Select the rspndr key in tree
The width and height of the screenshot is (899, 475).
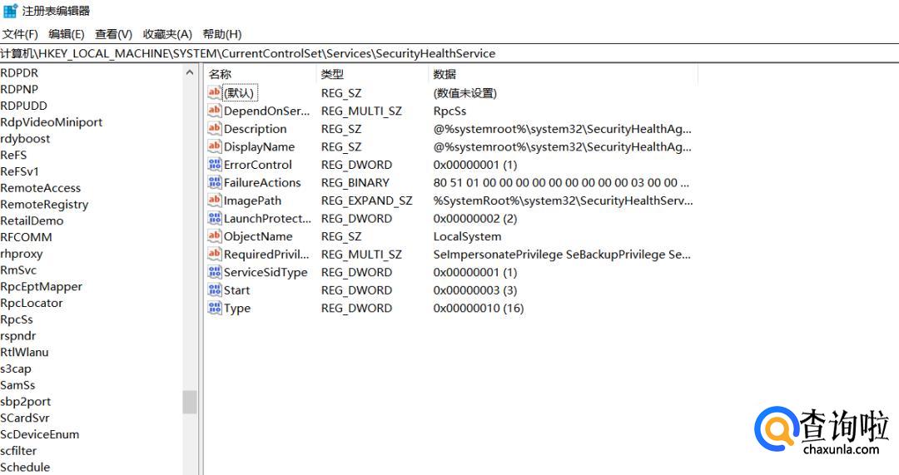click(x=18, y=336)
